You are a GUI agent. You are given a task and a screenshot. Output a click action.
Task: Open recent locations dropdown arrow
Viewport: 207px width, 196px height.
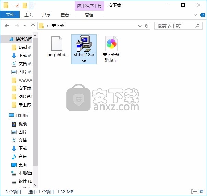click(x=25, y=26)
